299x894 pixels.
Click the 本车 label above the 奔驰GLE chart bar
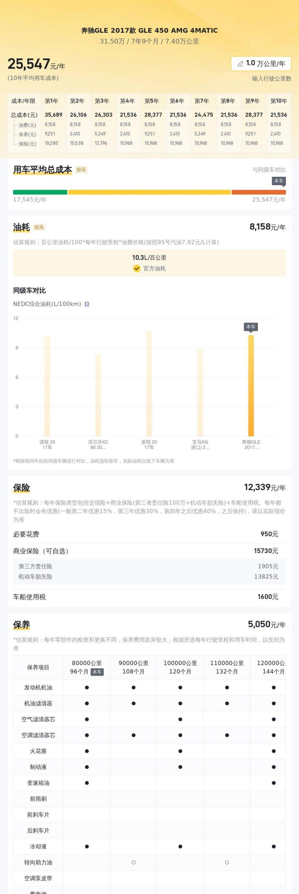click(251, 327)
